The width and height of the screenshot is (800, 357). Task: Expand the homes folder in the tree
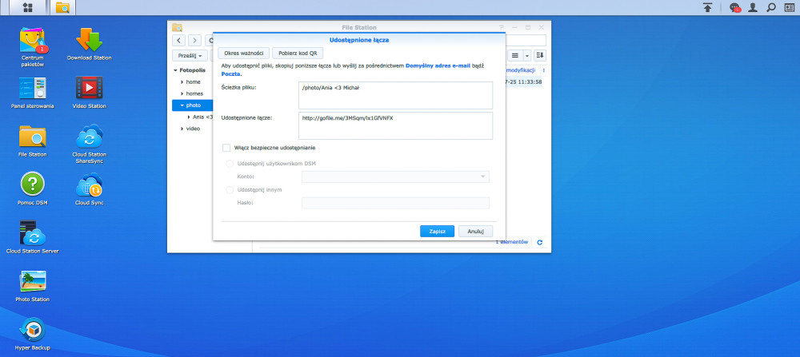[x=182, y=93]
